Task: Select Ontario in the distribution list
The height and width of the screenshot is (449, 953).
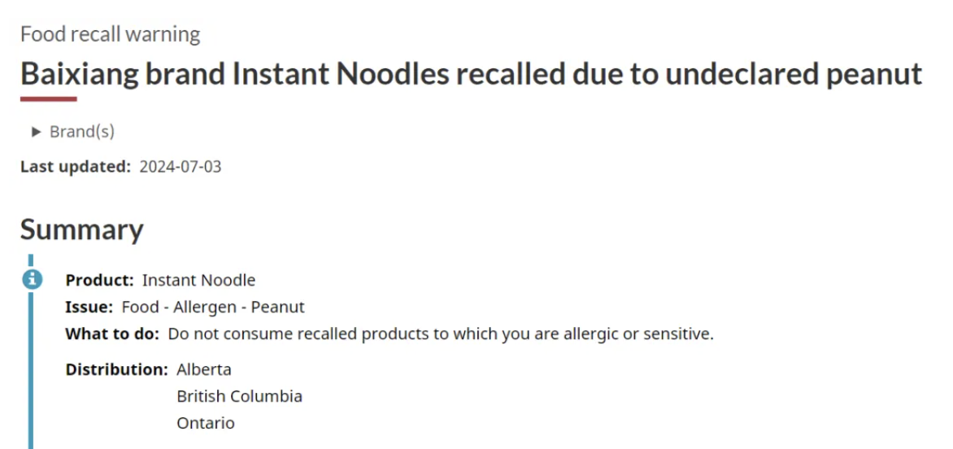Action: 206,423
